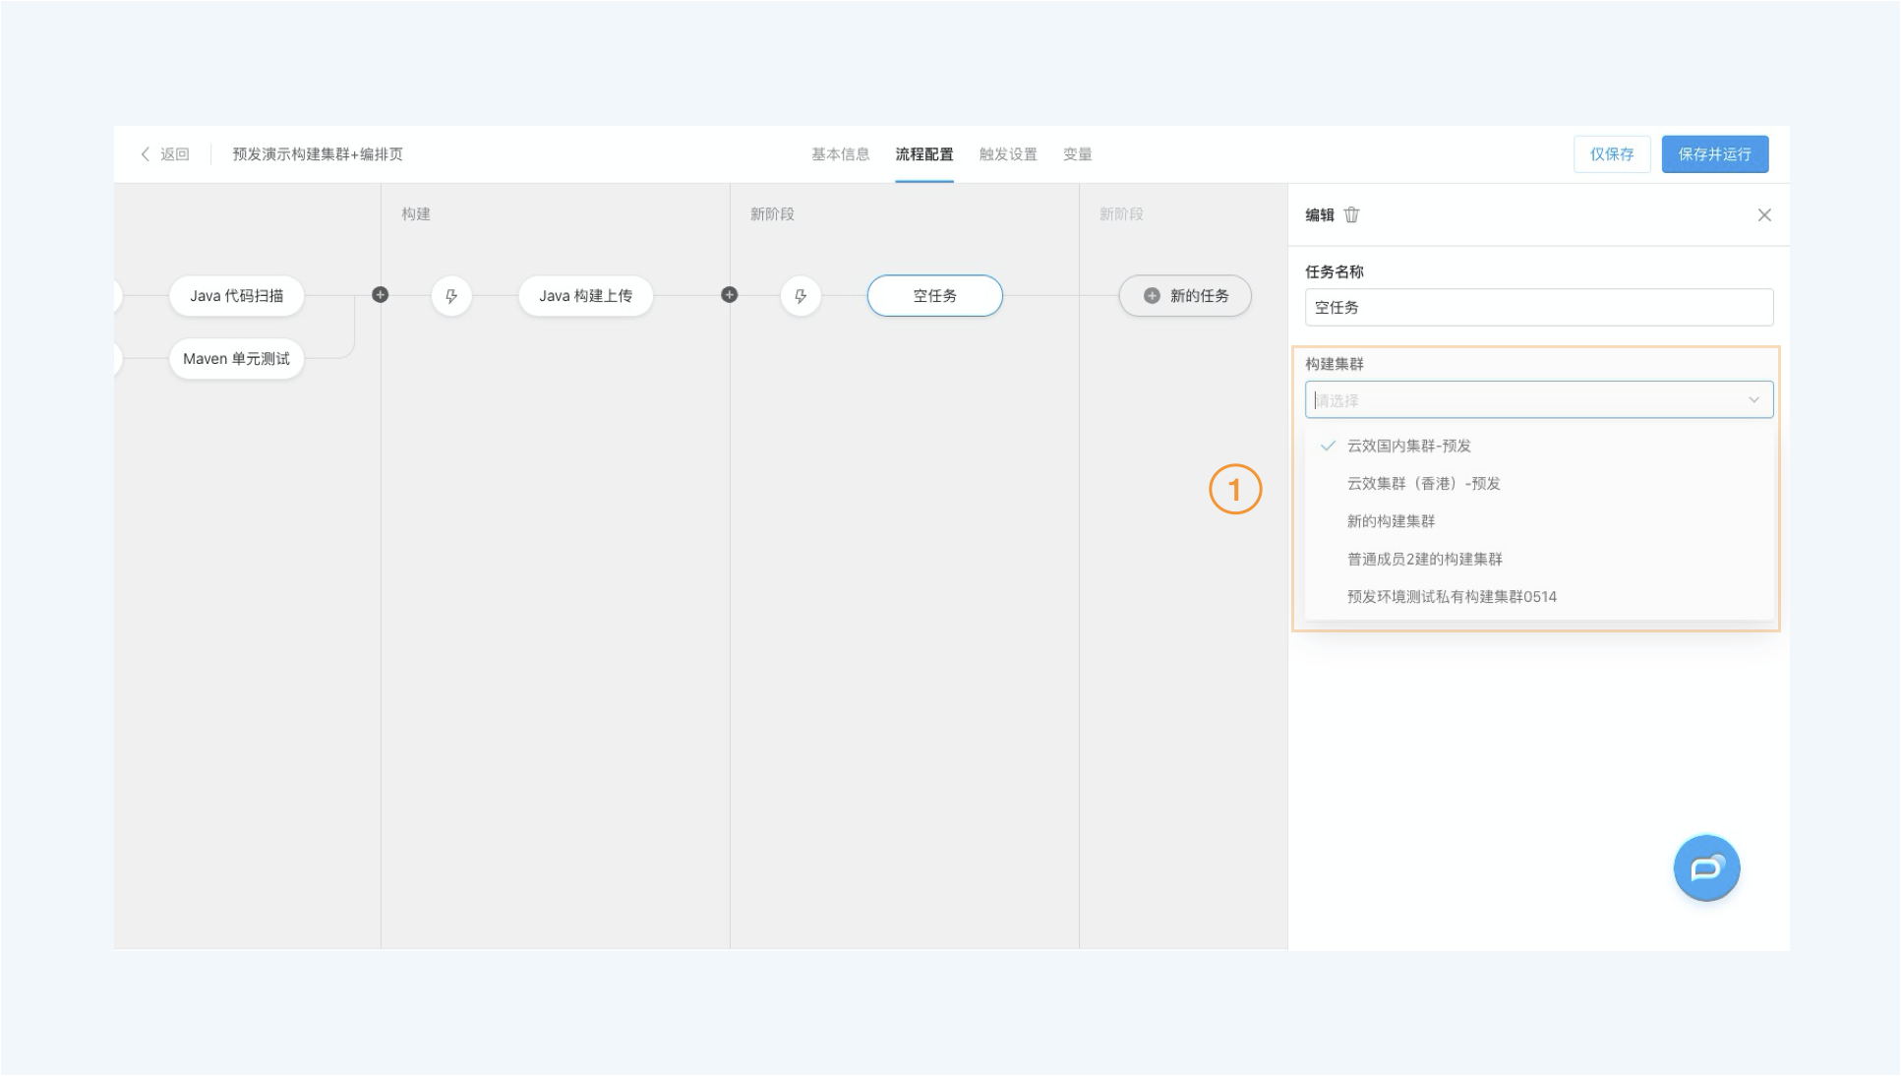1901x1076 pixels.
Task: Click plus icon before the 新阶段 stage
Action: click(730, 295)
